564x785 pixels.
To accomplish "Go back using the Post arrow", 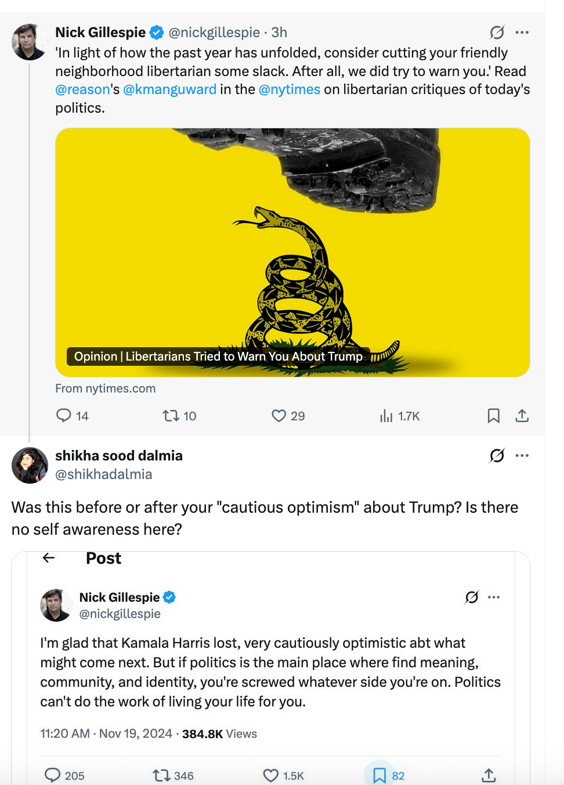I will 49,558.
